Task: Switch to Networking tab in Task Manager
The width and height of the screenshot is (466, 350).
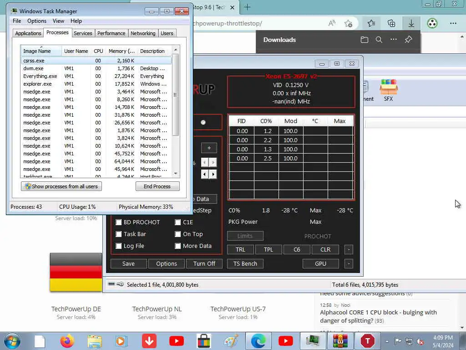Action: click(x=143, y=33)
